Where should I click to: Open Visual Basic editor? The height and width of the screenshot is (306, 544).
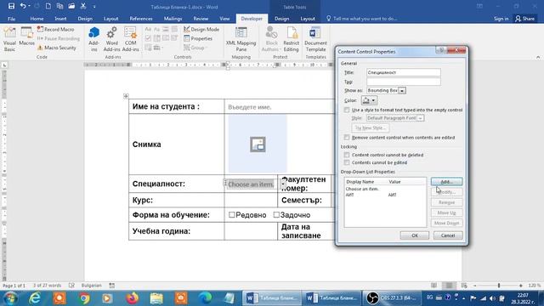[9, 40]
